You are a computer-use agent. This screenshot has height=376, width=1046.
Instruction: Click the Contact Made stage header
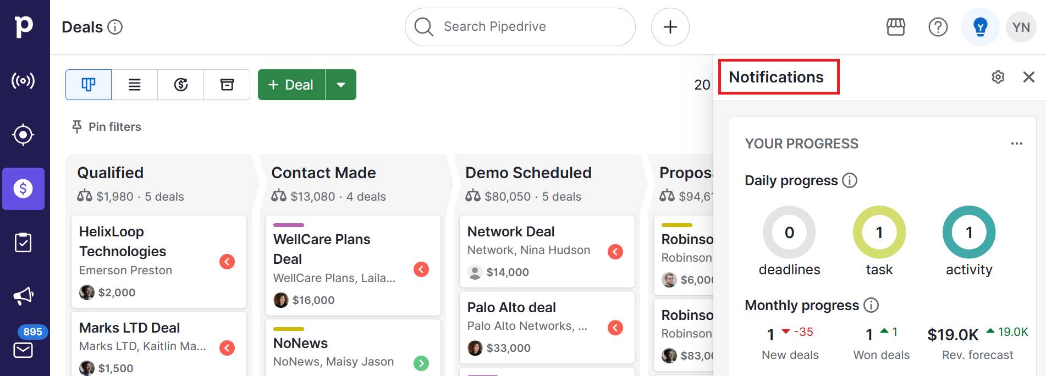[x=323, y=173]
